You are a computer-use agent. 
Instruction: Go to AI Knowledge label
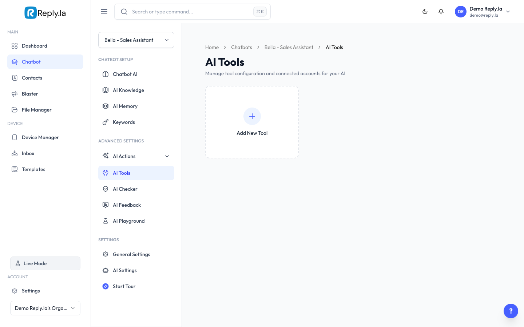point(128,90)
